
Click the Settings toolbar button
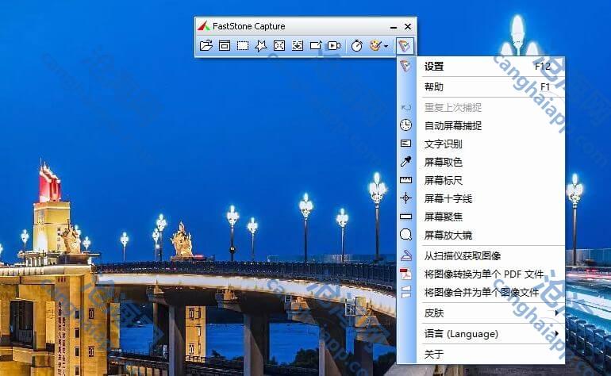point(405,46)
